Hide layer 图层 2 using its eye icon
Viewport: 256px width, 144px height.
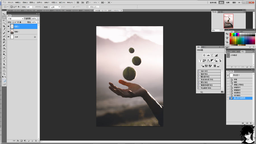(x=8, y=26)
